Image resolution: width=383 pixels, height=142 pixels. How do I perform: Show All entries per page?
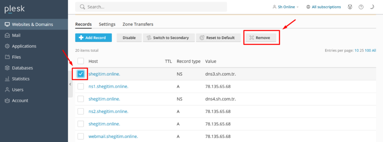point(374,51)
